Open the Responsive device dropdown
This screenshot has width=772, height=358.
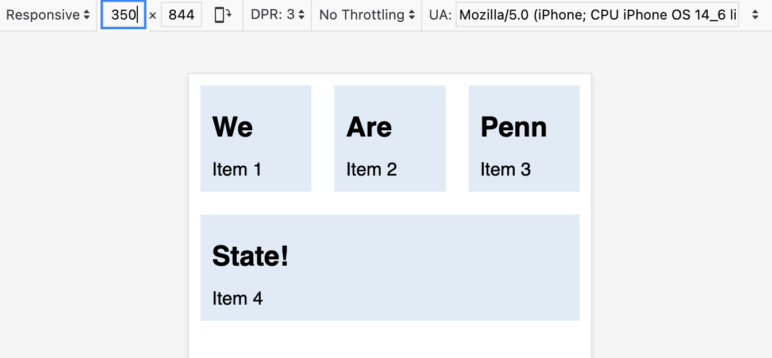(48, 15)
